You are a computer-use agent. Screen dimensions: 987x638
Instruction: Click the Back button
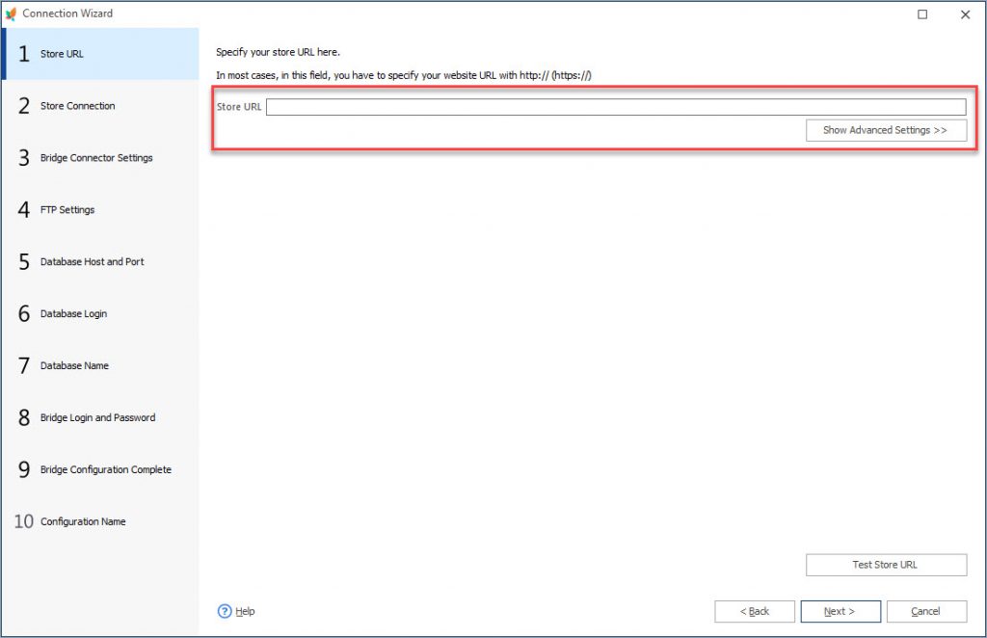pos(755,610)
